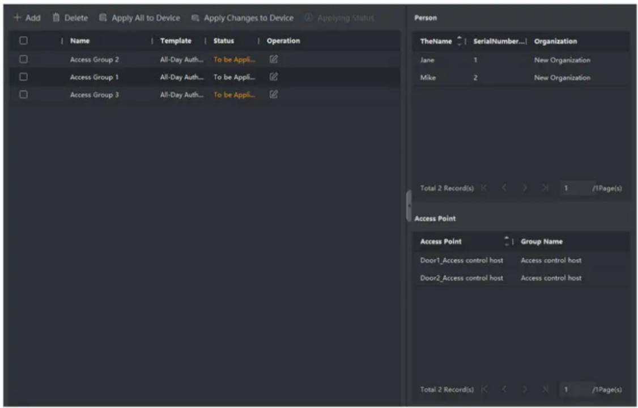
Task: Click the group name in the Door1 row
Action: tap(551, 260)
